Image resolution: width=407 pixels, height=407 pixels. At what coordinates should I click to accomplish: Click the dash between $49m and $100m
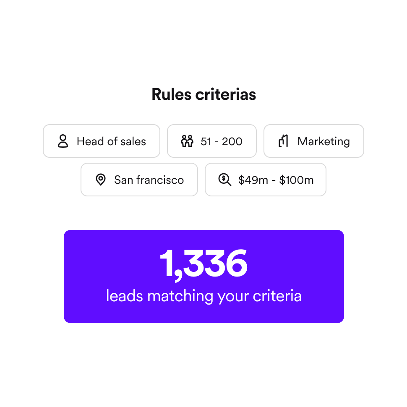[x=274, y=181]
